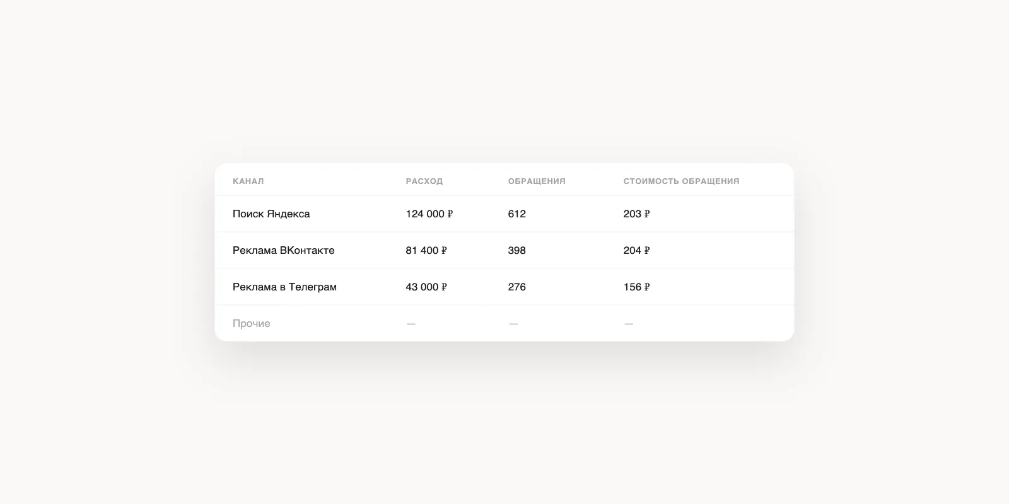
Task: Select the «Реклама ВКонтакте» channel name
Action: tap(284, 251)
